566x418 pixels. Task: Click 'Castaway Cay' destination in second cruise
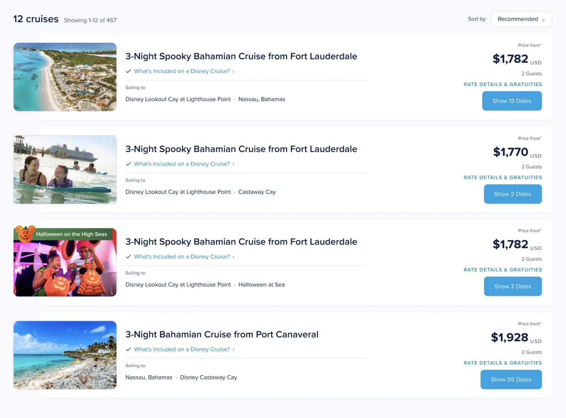(x=257, y=192)
